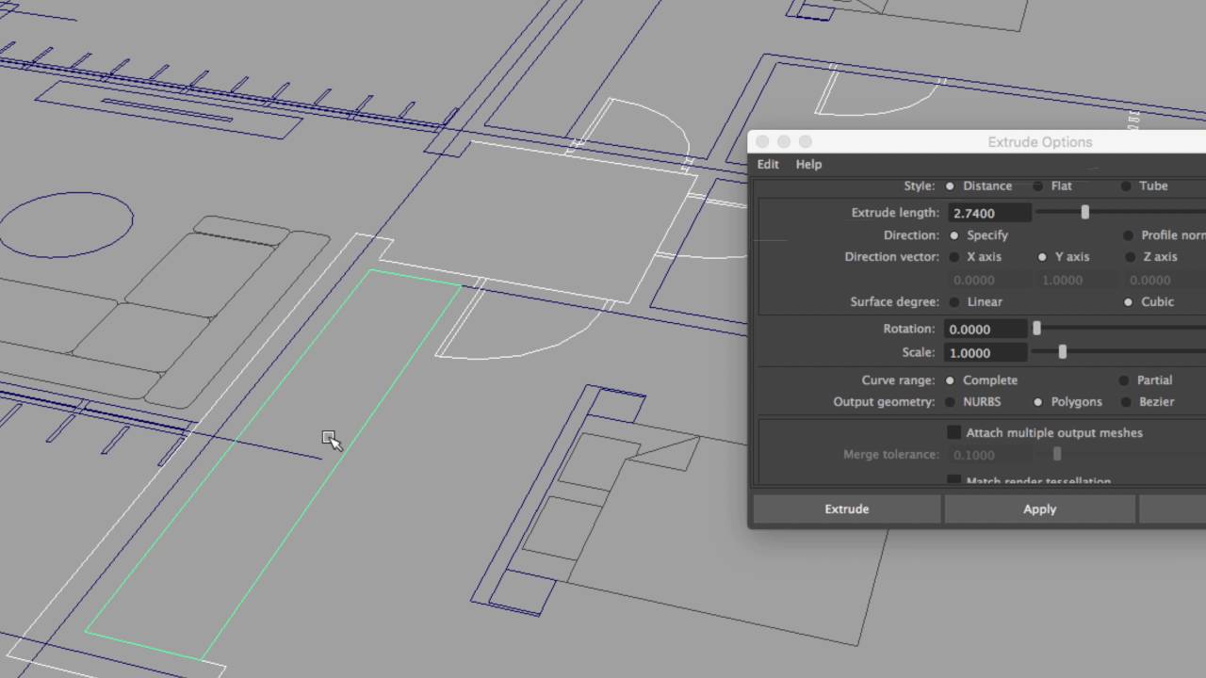Screen dimensions: 1206x678
Task: Choose Linear surface degree
Action: tap(954, 302)
